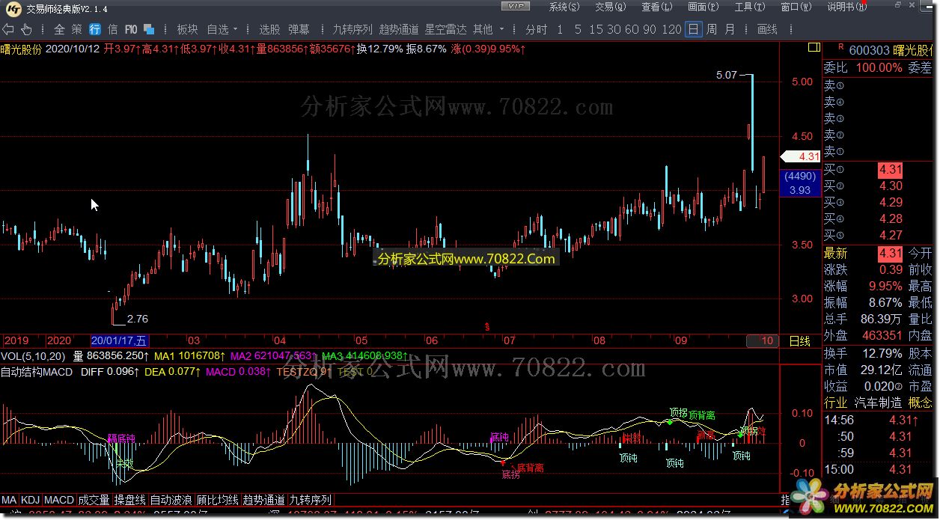Click the 策 toolbar icon
940x520 pixels.
point(77,29)
